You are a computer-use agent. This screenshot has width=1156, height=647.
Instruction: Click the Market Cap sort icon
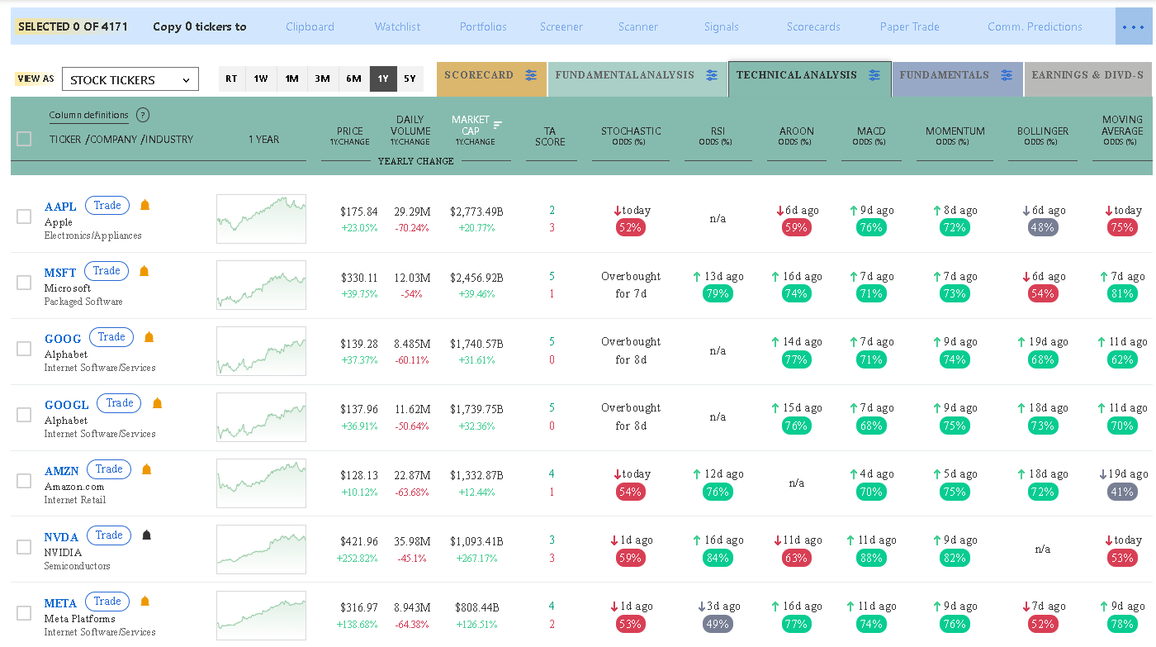coord(497,125)
